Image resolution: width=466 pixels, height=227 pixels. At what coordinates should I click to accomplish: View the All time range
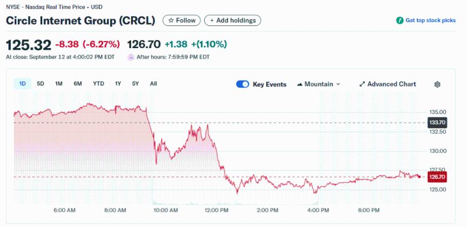pyautogui.click(x=153, y=84)
